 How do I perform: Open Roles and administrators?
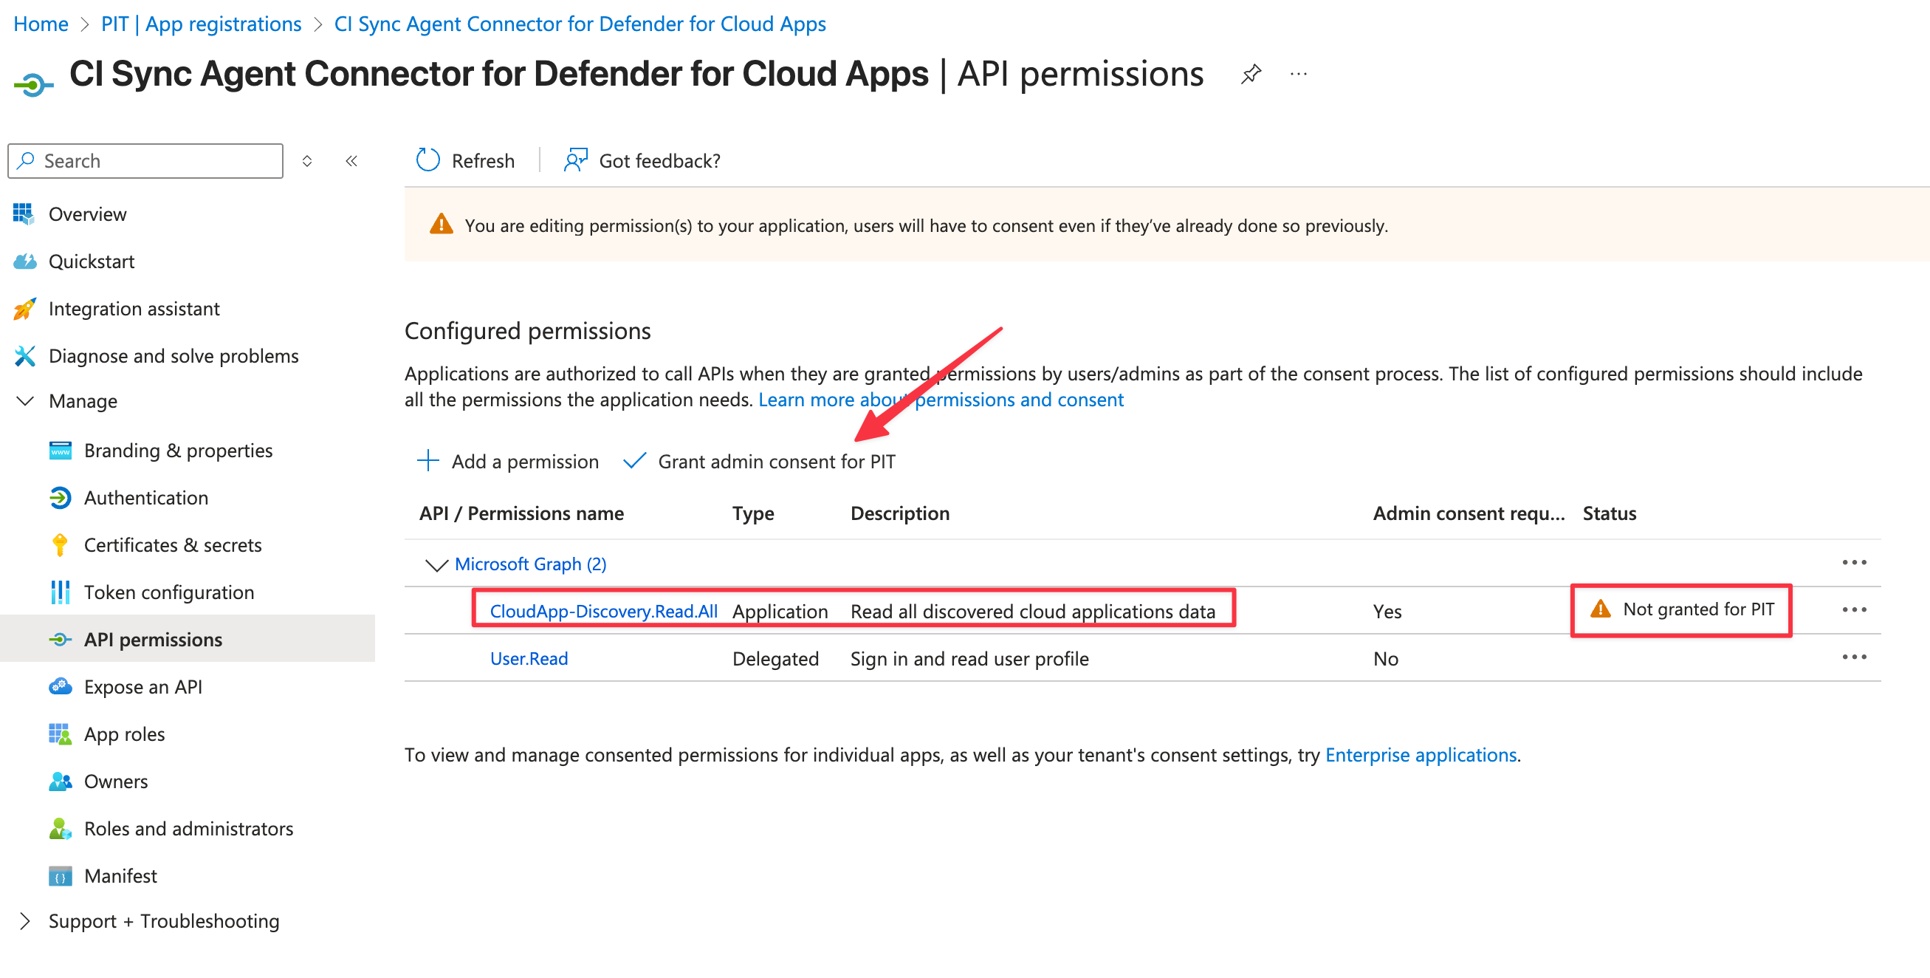click(188, 828)
